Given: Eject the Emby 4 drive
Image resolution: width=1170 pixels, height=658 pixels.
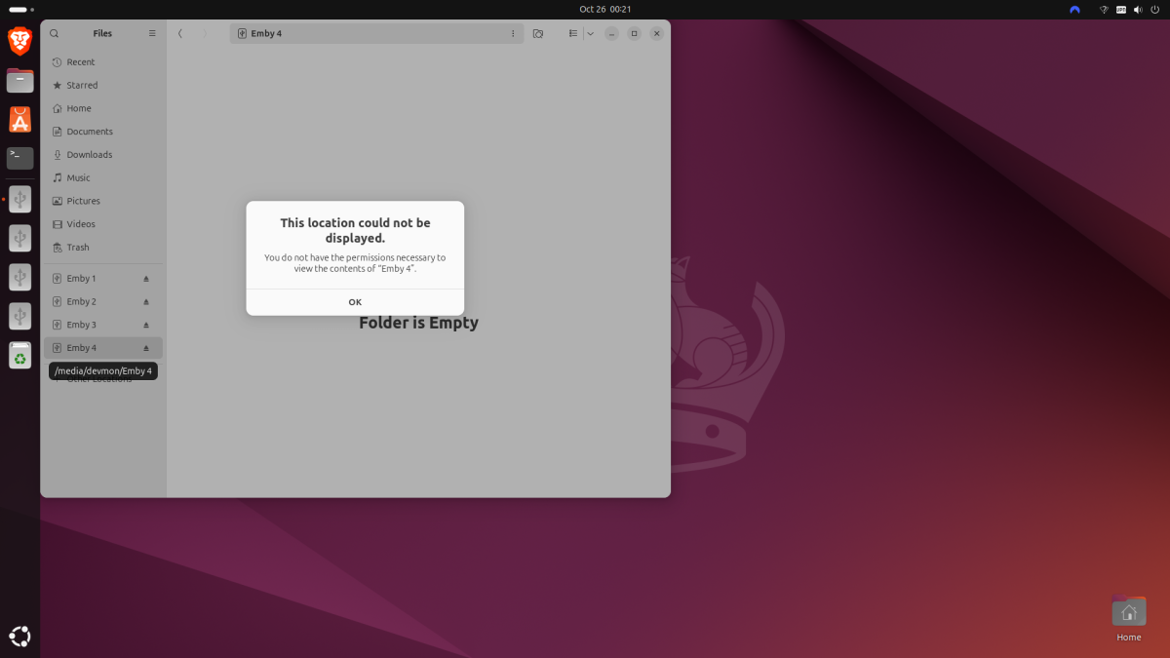Looking at the screenshot, I should pos(146,347).
